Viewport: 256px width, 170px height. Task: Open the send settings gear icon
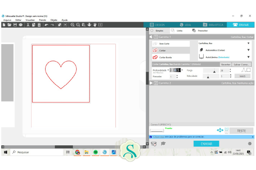(x=250, y=144)
